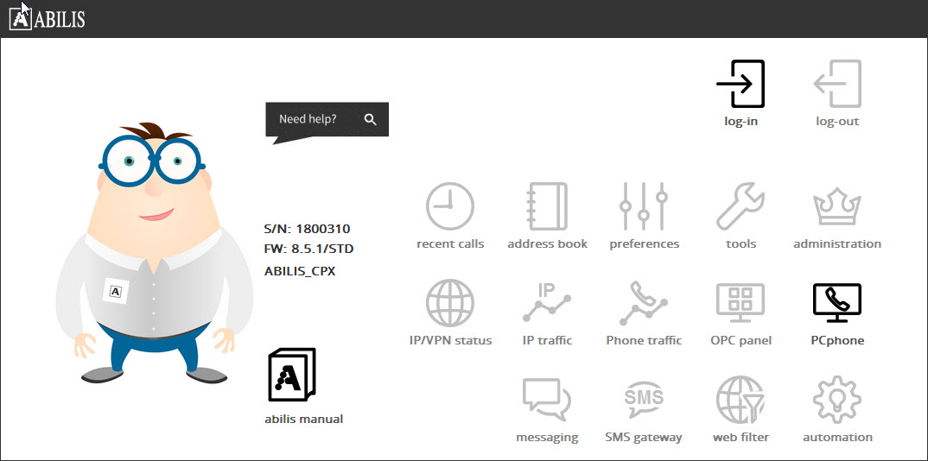928x461 pixels.
Task: Click the "PCphone" label
Action: click(837, 340)
